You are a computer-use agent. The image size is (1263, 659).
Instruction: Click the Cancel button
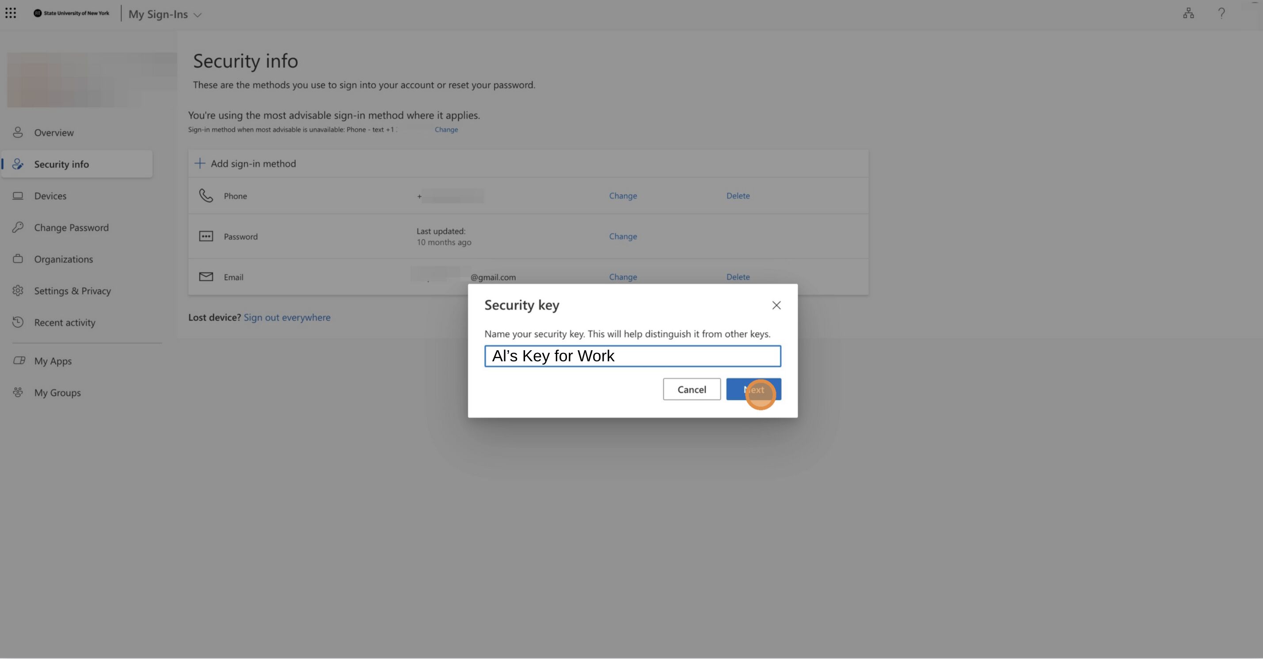point(691,390)
